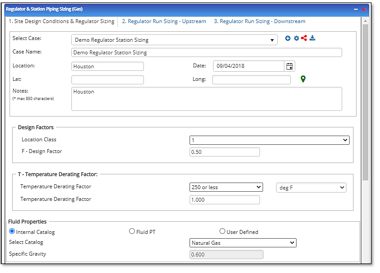The image size is (380, 273).
Task: Click the download icon to export the case
Action: click(312, 38)
